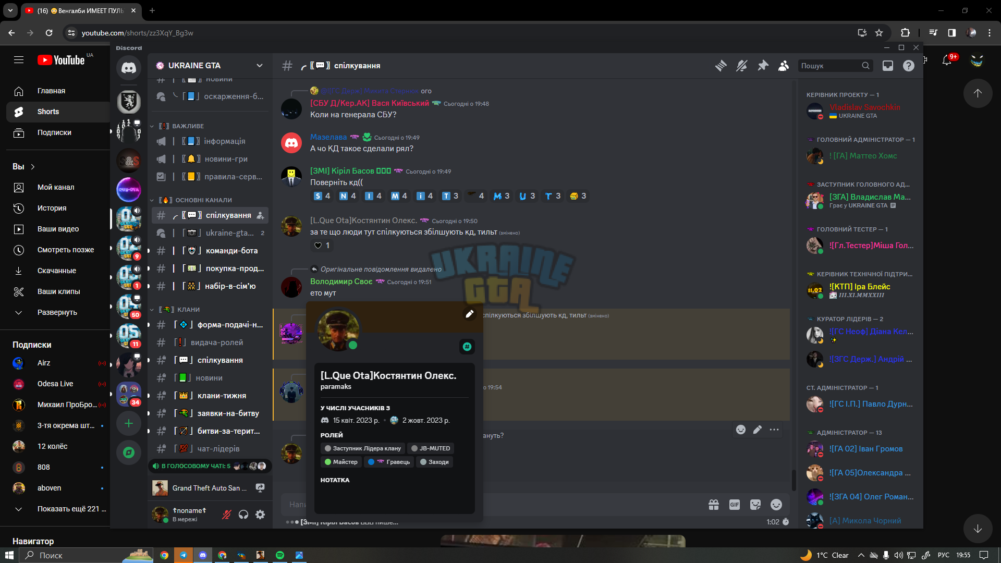This screenshot has width=1001, height=563.
Task: Show 221 more subscriptions
Action: click(57, 509)
